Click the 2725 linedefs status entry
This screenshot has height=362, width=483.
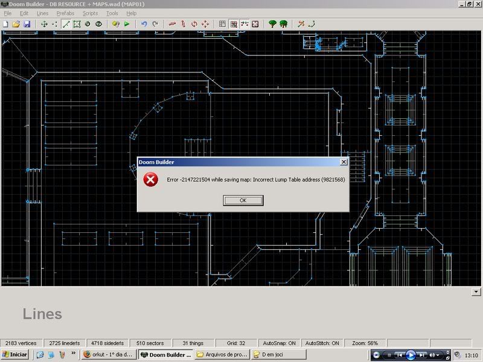click(x=65, y=343)
